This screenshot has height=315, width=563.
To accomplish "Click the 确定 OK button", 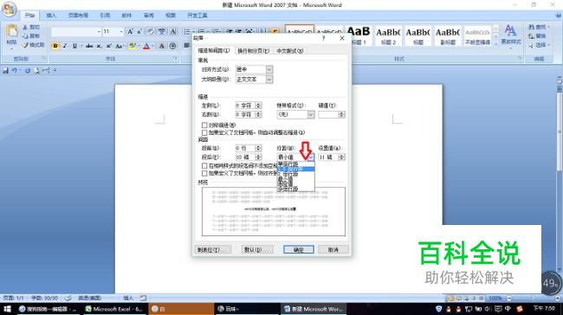I will point(299,249).
